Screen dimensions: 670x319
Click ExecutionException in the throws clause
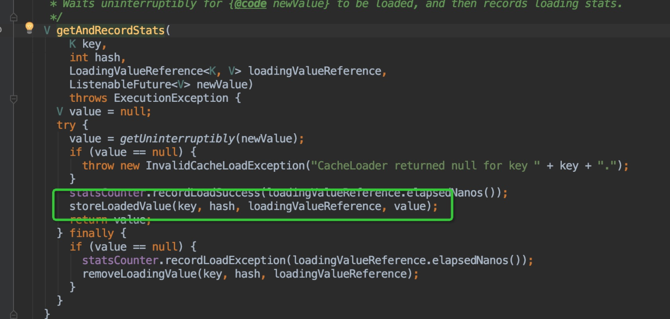pos(171,98)
